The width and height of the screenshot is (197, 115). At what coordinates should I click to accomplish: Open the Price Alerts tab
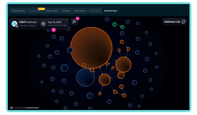tap(80, 11)
